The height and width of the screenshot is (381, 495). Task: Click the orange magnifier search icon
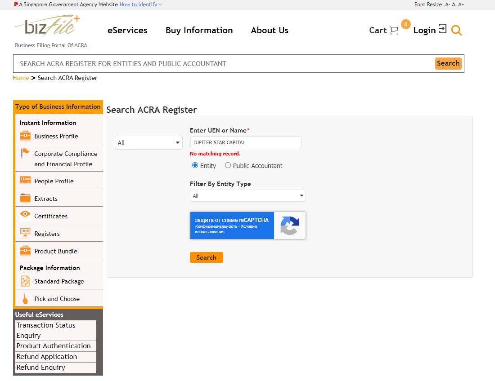click(456, 31)
